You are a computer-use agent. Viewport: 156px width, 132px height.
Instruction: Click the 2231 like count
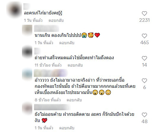pyautogui.click(x=144, y=20)
